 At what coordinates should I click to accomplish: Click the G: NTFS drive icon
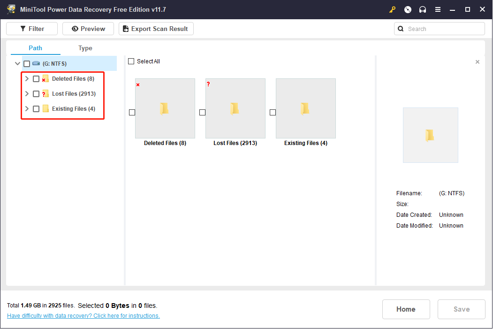pyautogui.click(x=36, y=63)
